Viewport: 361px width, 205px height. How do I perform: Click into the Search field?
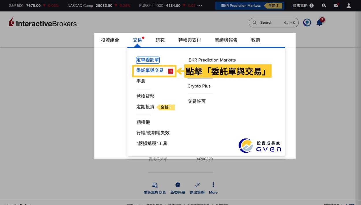[273, 23]
